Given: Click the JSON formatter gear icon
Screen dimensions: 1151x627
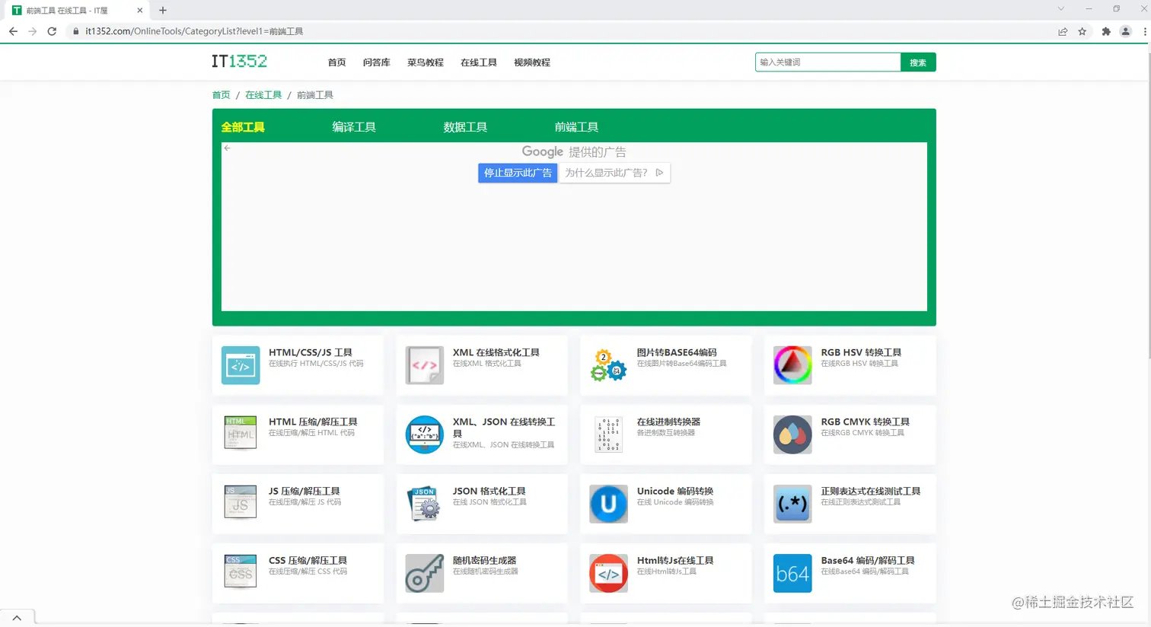Looking at the screenshot, I should click(x=425, y=504).
